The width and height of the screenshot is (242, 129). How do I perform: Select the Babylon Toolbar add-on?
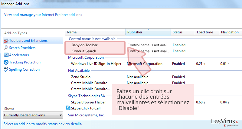[x=84, y=45]
